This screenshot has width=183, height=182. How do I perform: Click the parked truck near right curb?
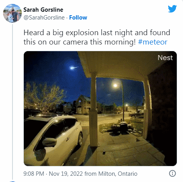pos(136,114)
